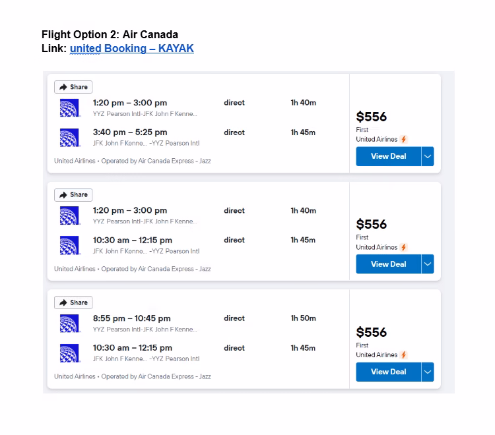Click View Deal on the first flight
This screenshot has height=435, width=495.
(389, 156)
